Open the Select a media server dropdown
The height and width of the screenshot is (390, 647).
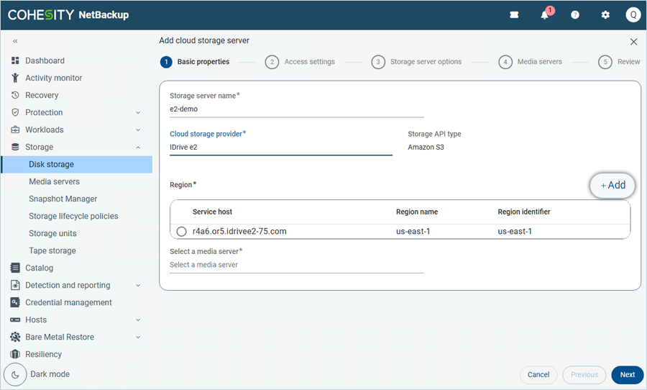click(x=296, y=265)
